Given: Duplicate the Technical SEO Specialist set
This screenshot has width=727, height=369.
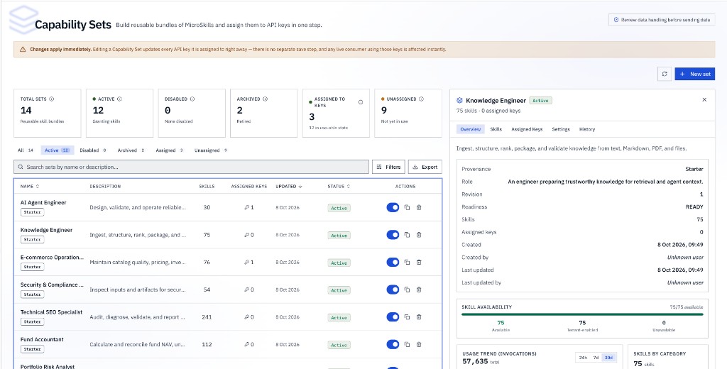Looking at the screenshot, I should [x=407, y=317].
